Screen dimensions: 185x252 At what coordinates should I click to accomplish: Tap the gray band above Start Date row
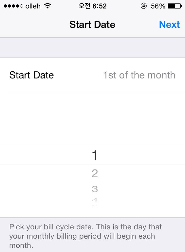pos(92,48)
